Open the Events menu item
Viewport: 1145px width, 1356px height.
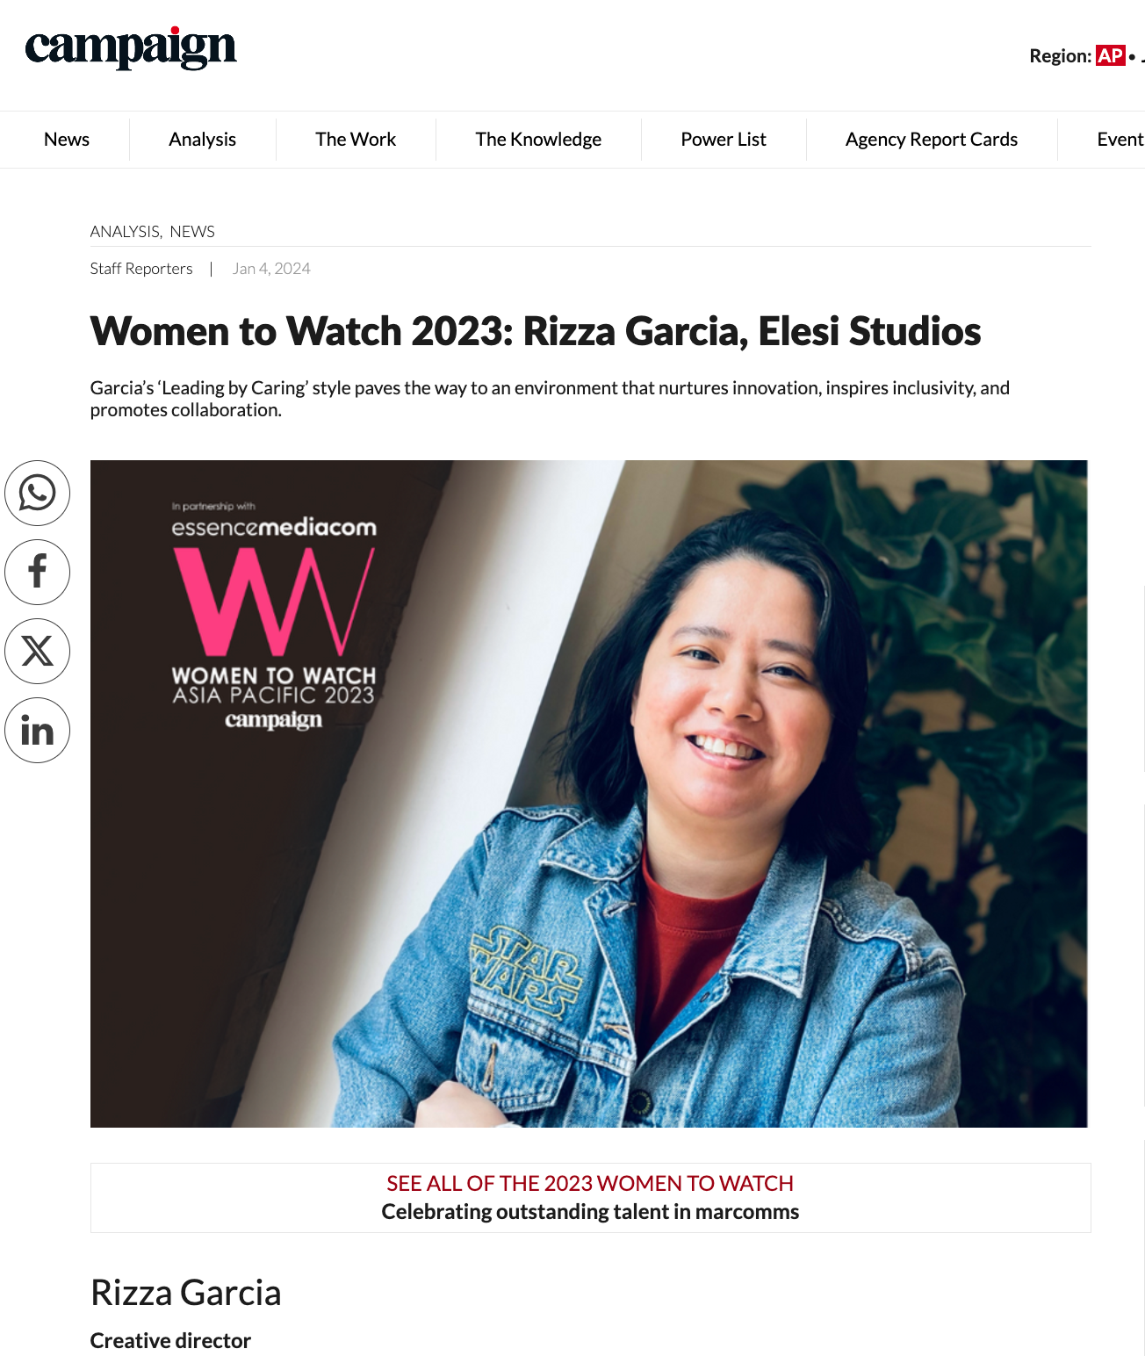(1120, 140)
